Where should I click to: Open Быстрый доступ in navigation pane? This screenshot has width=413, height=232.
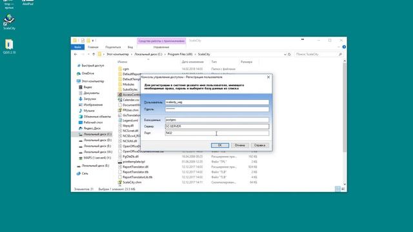click(92, 66)
